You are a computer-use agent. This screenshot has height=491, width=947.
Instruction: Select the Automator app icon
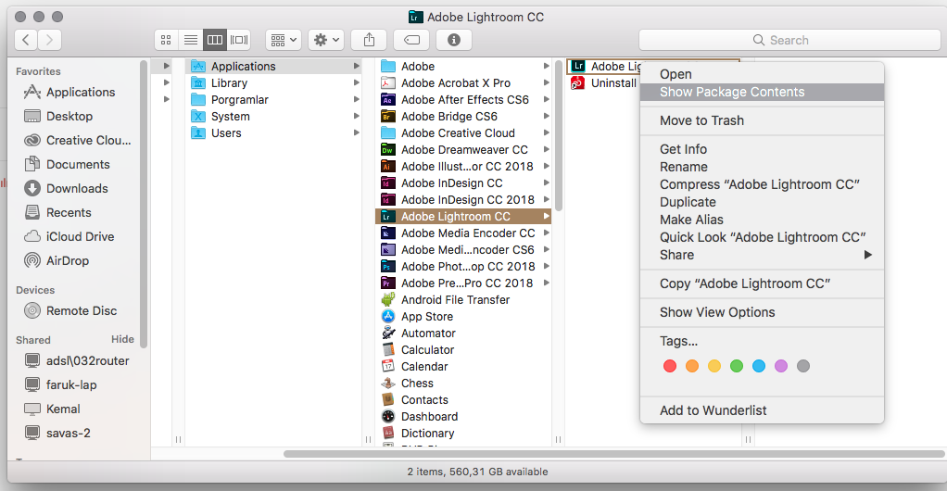[x=388, y=334]
